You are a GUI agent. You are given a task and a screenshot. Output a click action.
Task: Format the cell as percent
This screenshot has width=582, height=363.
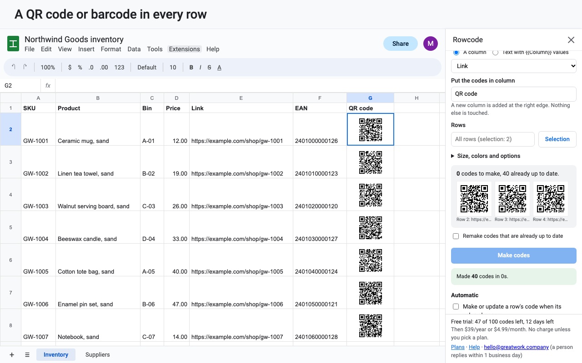pyautogui.click(x=80, y=67)
